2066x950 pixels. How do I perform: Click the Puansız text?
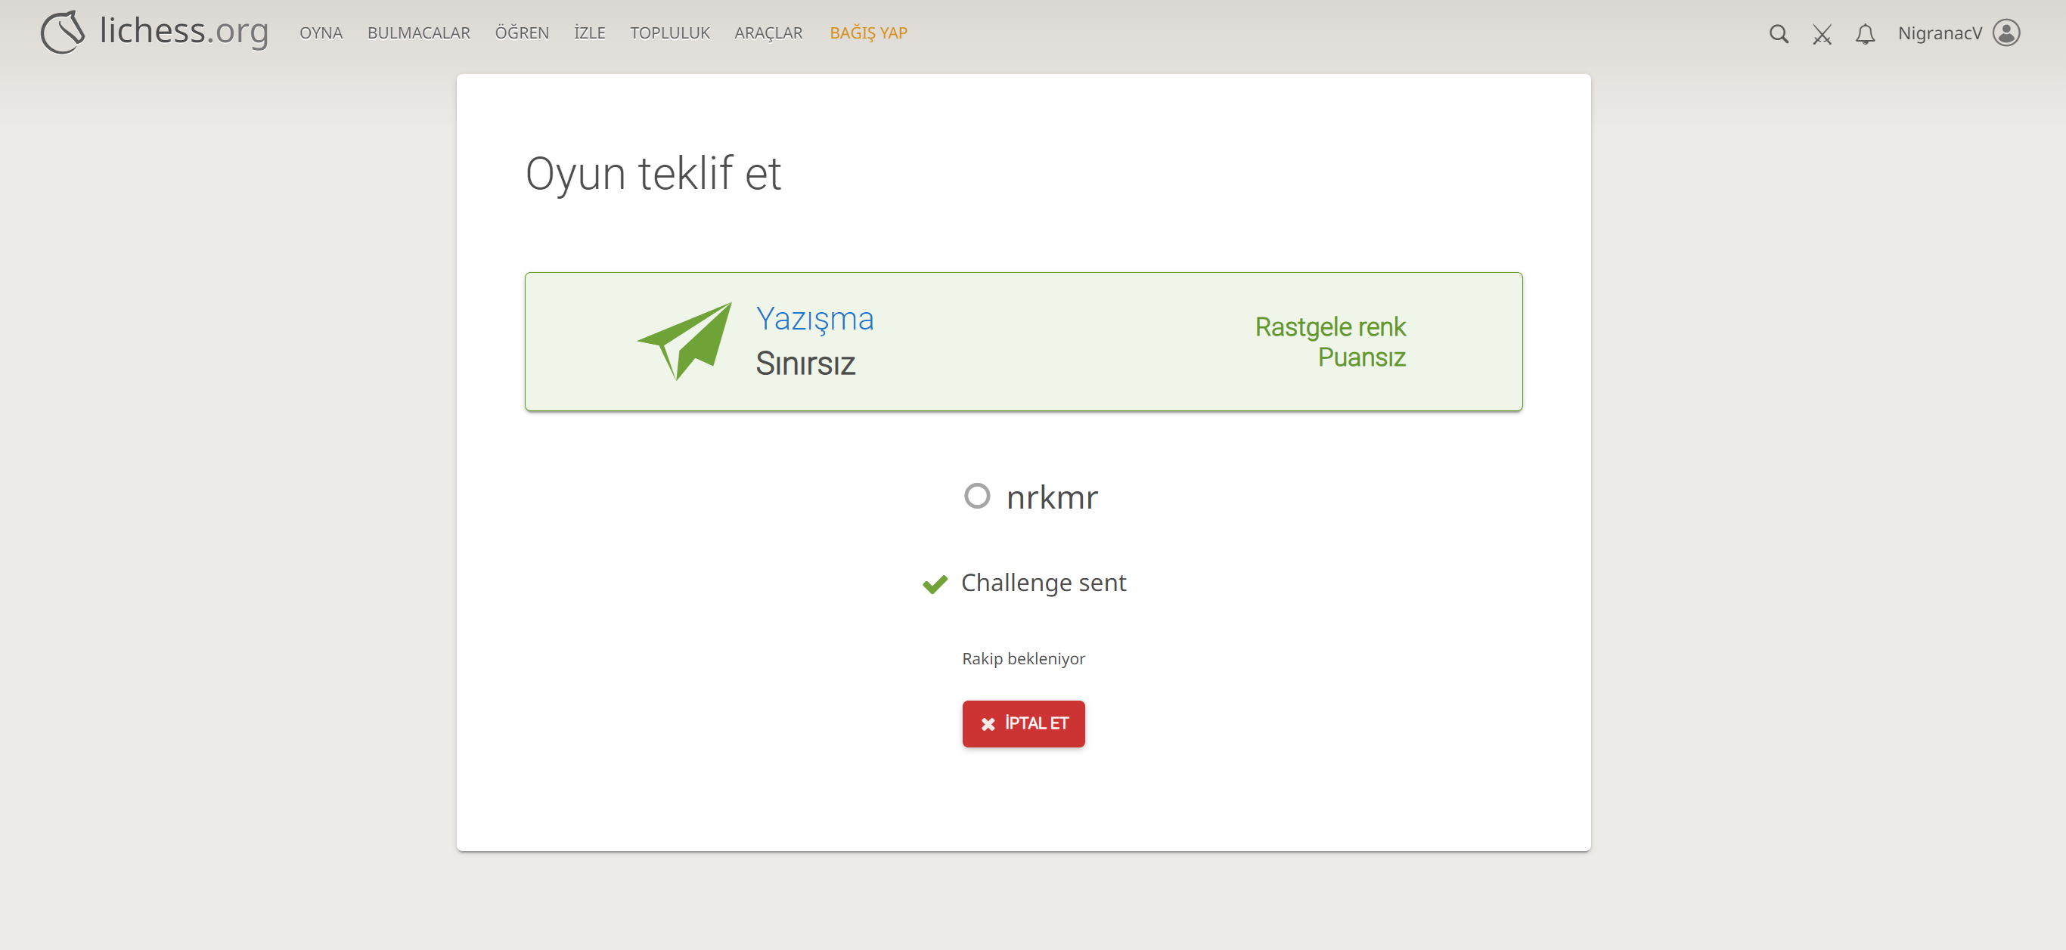pyautogui.click(x=1361, y=357)
